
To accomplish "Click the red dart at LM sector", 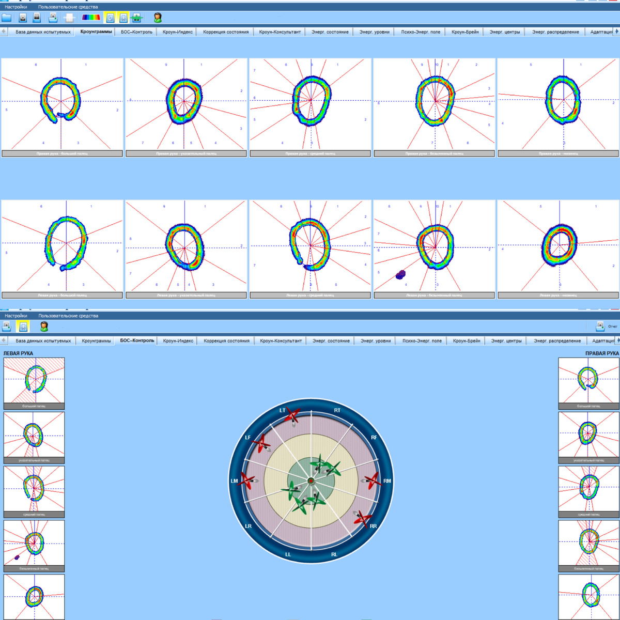I will 249,482.
